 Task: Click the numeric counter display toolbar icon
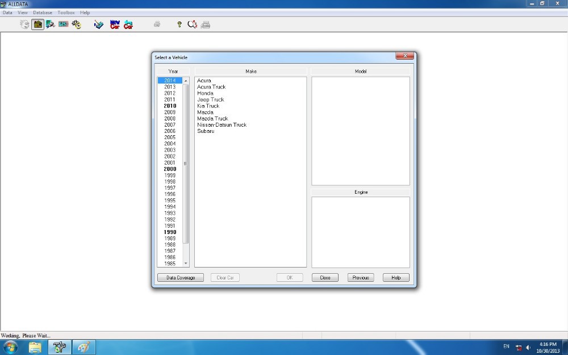click(64, 24)
